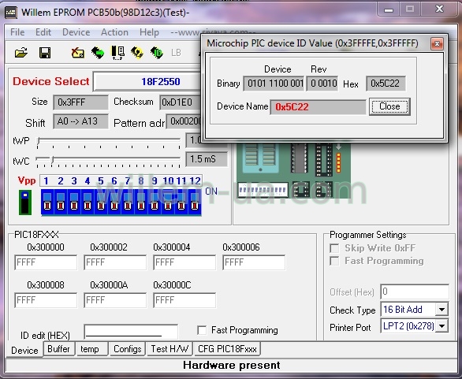This screenshot has width=462, height=379.
Task: Click the tWC value 1.5 mS
Action: coord(207,159)
